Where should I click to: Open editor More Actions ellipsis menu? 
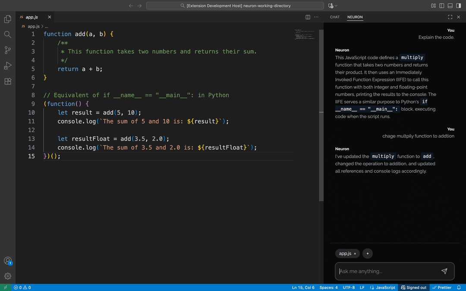(x=316, y=17)
